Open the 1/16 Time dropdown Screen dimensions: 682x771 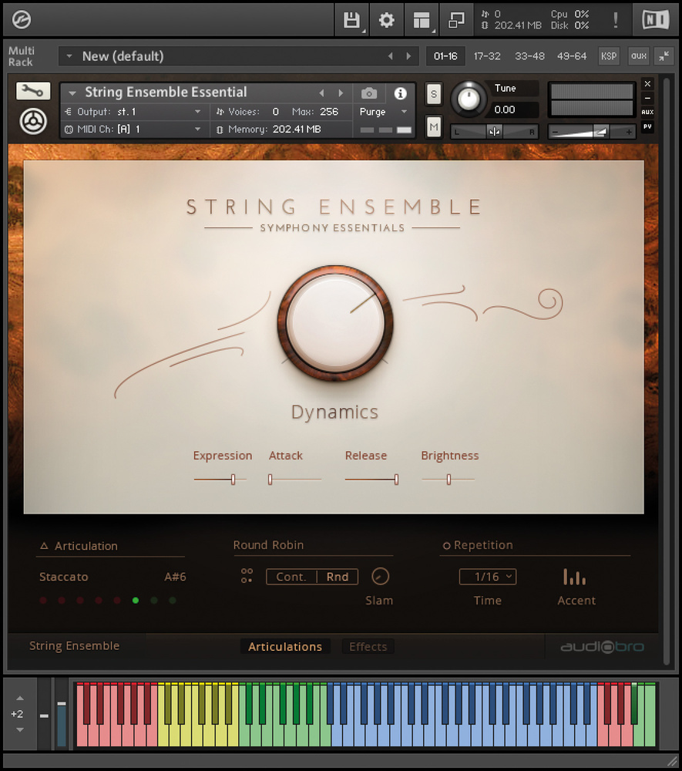tap(487, 577)
